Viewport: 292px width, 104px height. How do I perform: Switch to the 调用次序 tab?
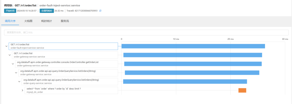click(x=10, y=21)
